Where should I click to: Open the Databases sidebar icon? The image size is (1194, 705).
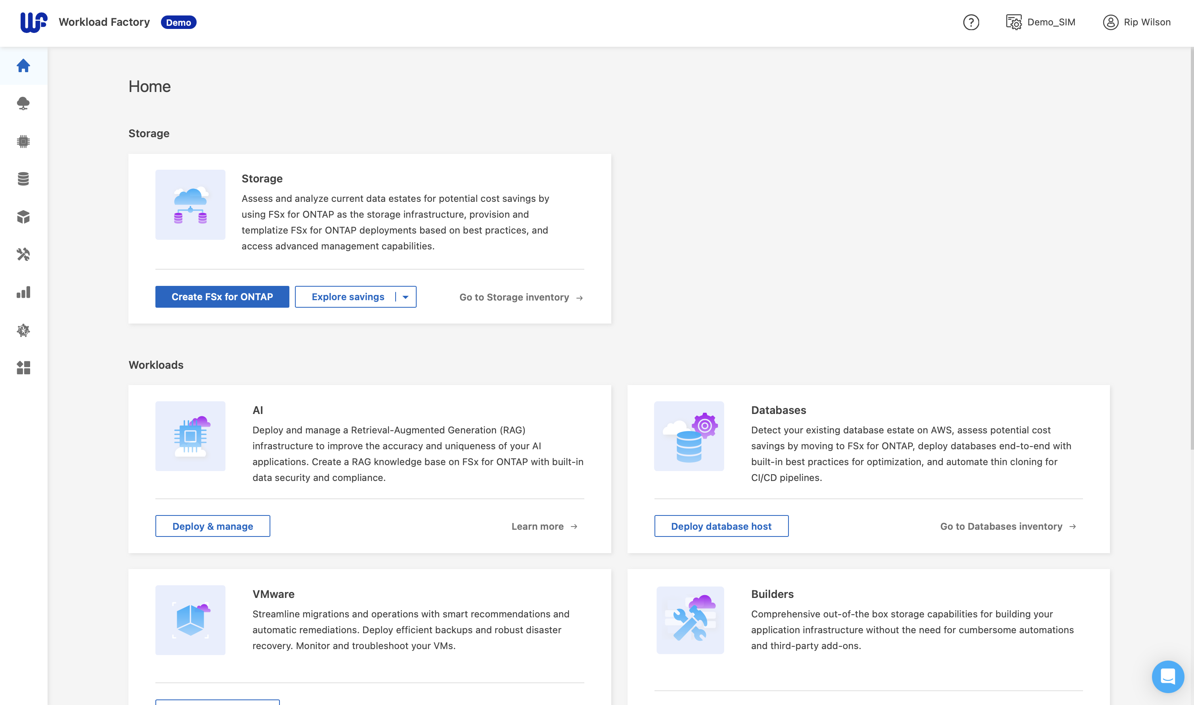(x=23, y=178)
